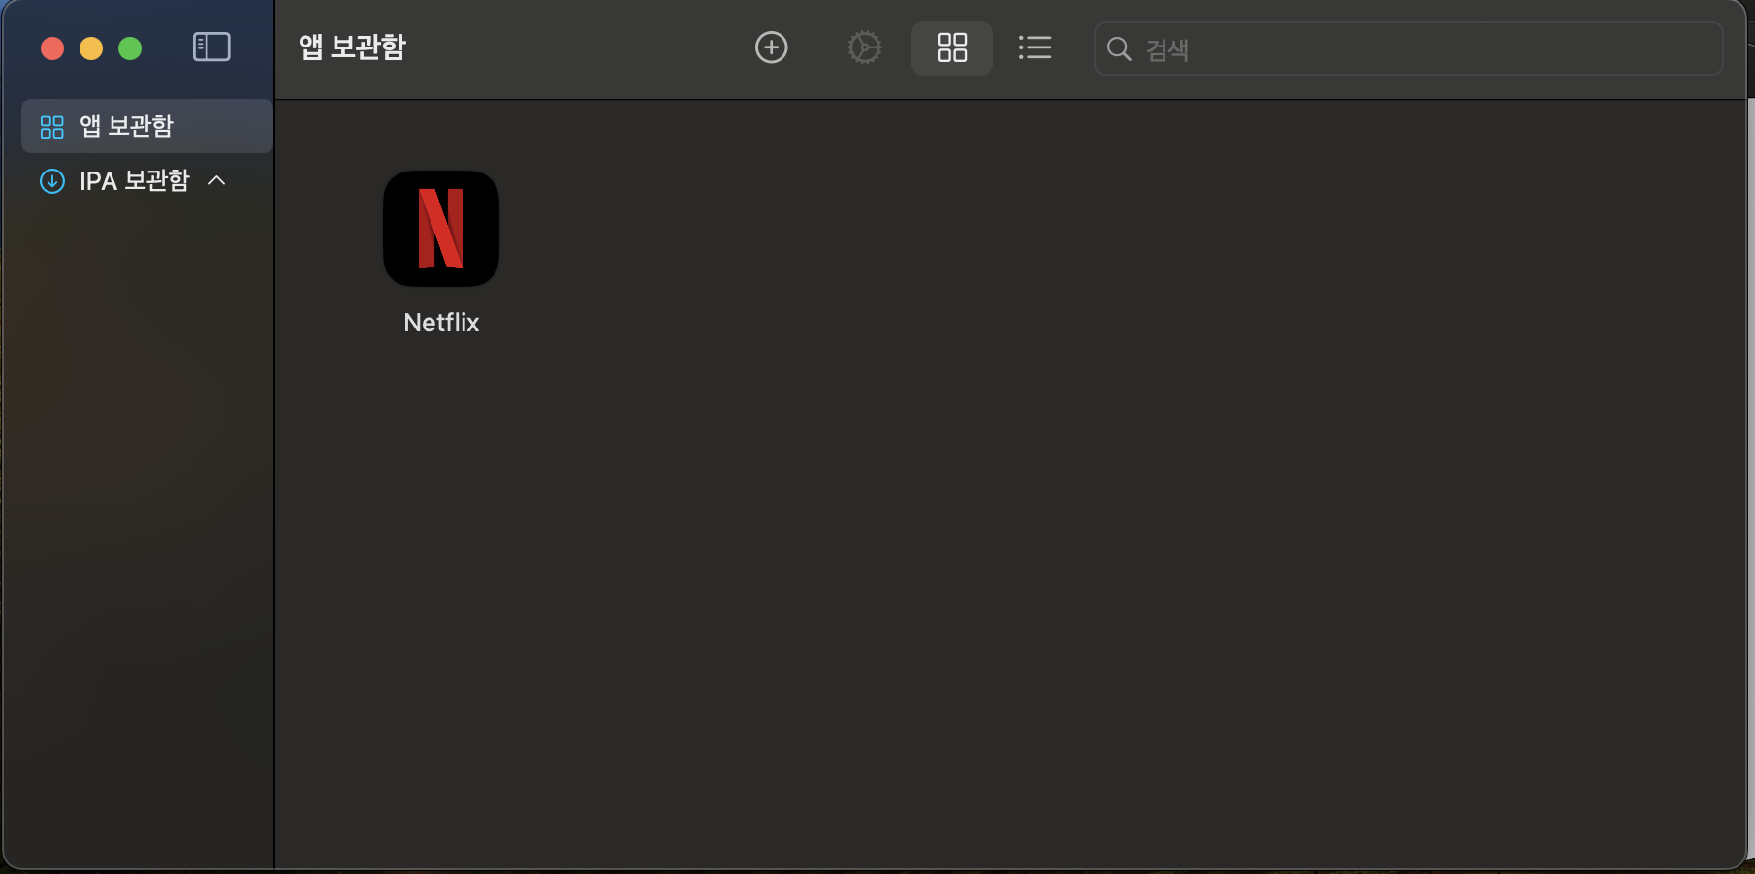
Task: Toggle the sidebar panel icon
Action: (211, 47)
